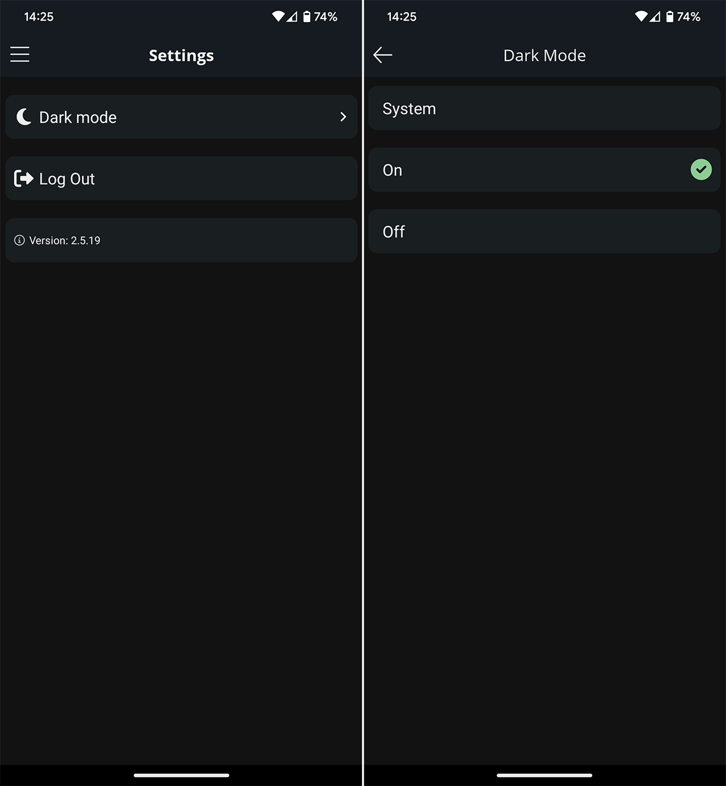Image resolution: width=726 pixels, height=786 pixels.
Task: Tap the info icon beside Version
Action: coord(19,240)
